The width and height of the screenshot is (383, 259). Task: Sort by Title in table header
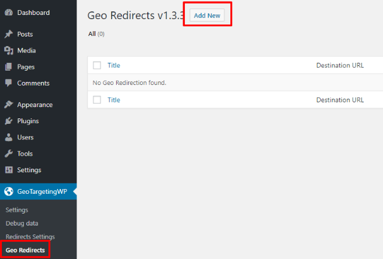[114, 65]
